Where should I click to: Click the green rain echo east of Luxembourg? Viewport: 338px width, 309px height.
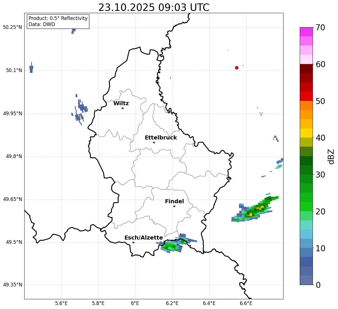255,209
